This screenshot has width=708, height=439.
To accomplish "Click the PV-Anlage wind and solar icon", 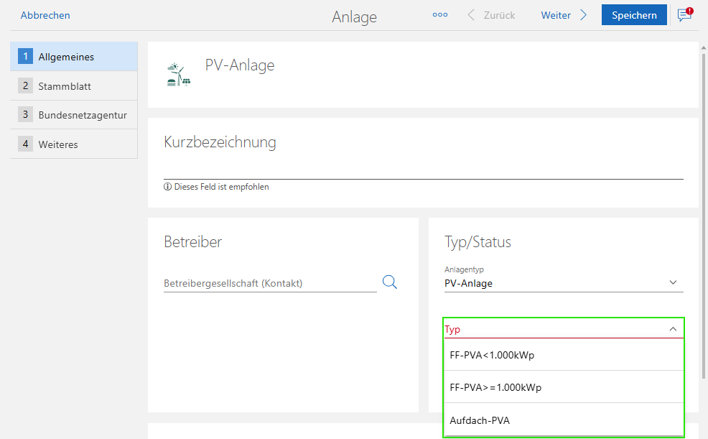I will point(179,75).
